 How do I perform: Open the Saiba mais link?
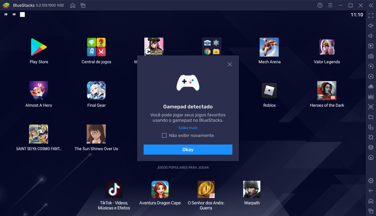pyautogui.click(x=188, y=128)
